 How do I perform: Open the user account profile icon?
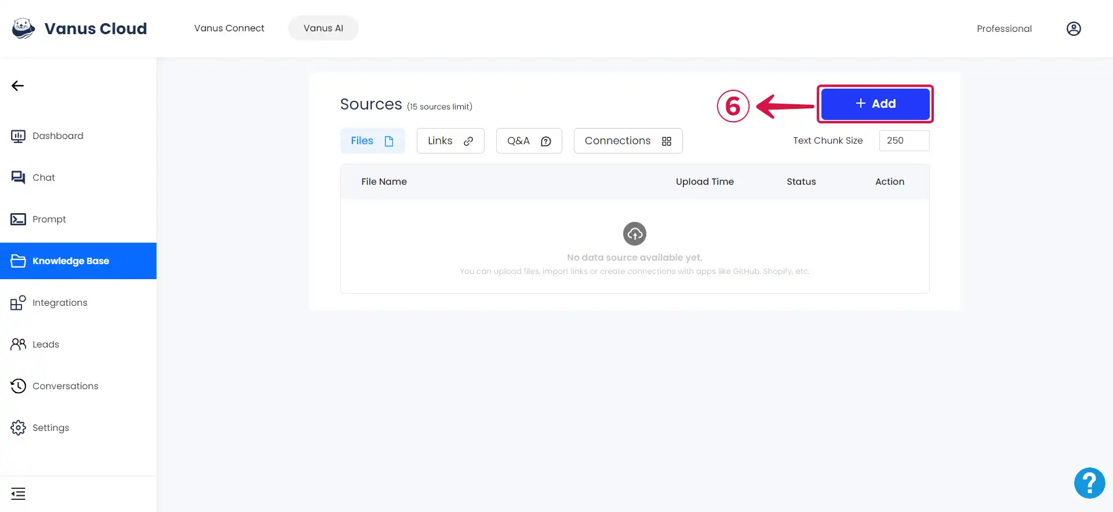(1074, 28)
